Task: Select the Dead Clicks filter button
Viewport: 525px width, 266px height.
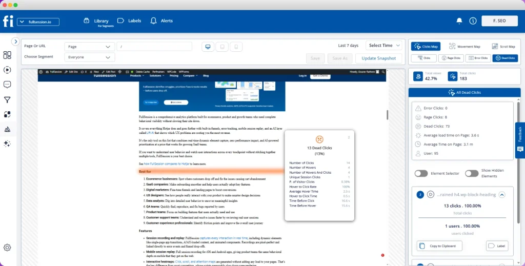Action: 505,58
